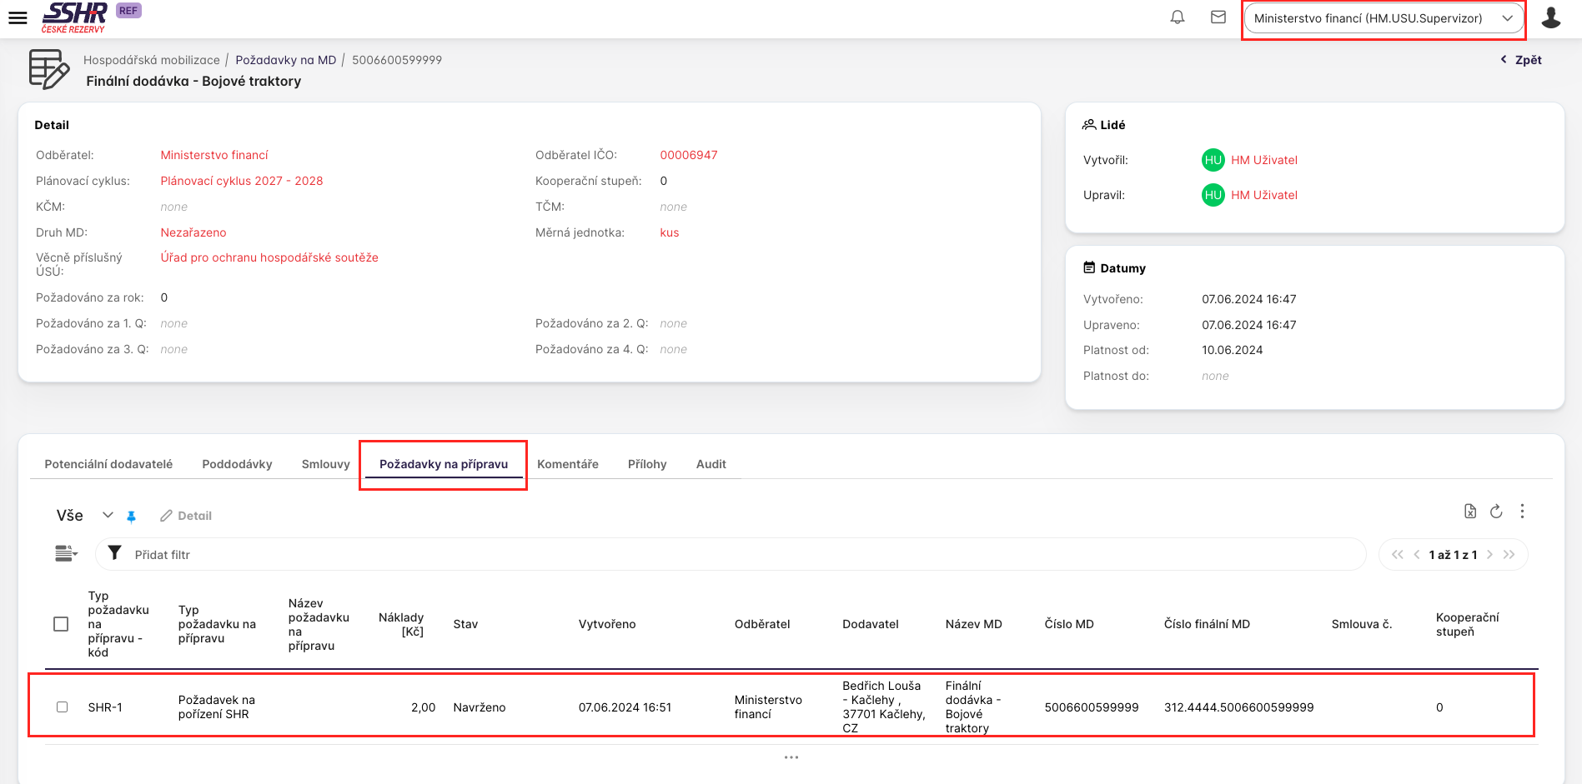Open the user profile icon
1582x784 pixels.
coord(1550,17)
